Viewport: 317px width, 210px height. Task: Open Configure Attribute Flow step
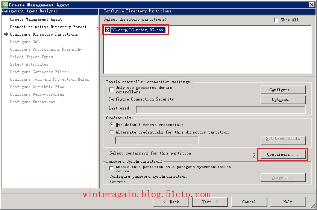point(37,87)
